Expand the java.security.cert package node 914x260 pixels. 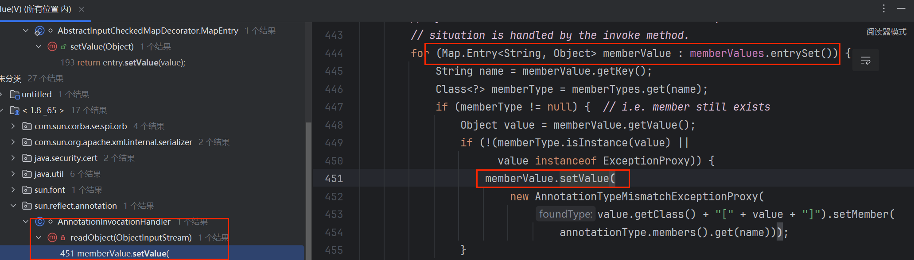(x=13, y=158)
